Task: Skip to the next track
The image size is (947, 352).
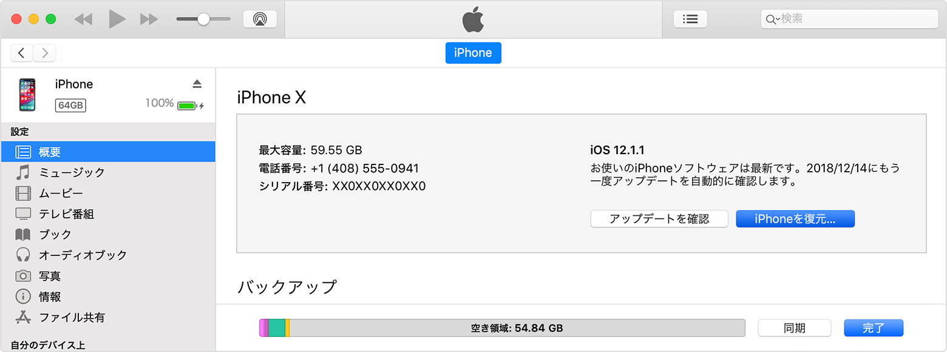Action: pyautogui.click(x=149, y=19)
